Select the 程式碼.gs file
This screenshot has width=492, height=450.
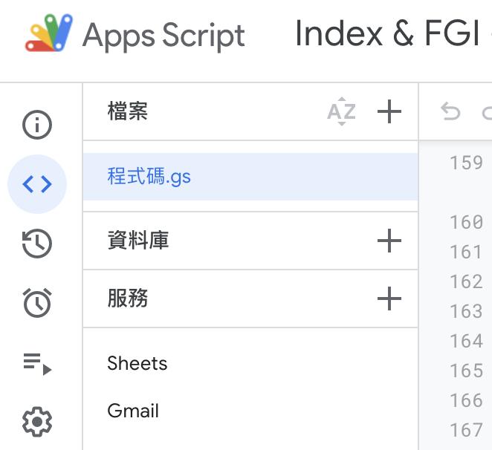149,177
